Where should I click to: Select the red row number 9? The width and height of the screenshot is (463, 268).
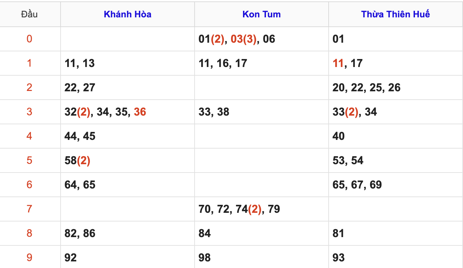click(x=29, y=258)
